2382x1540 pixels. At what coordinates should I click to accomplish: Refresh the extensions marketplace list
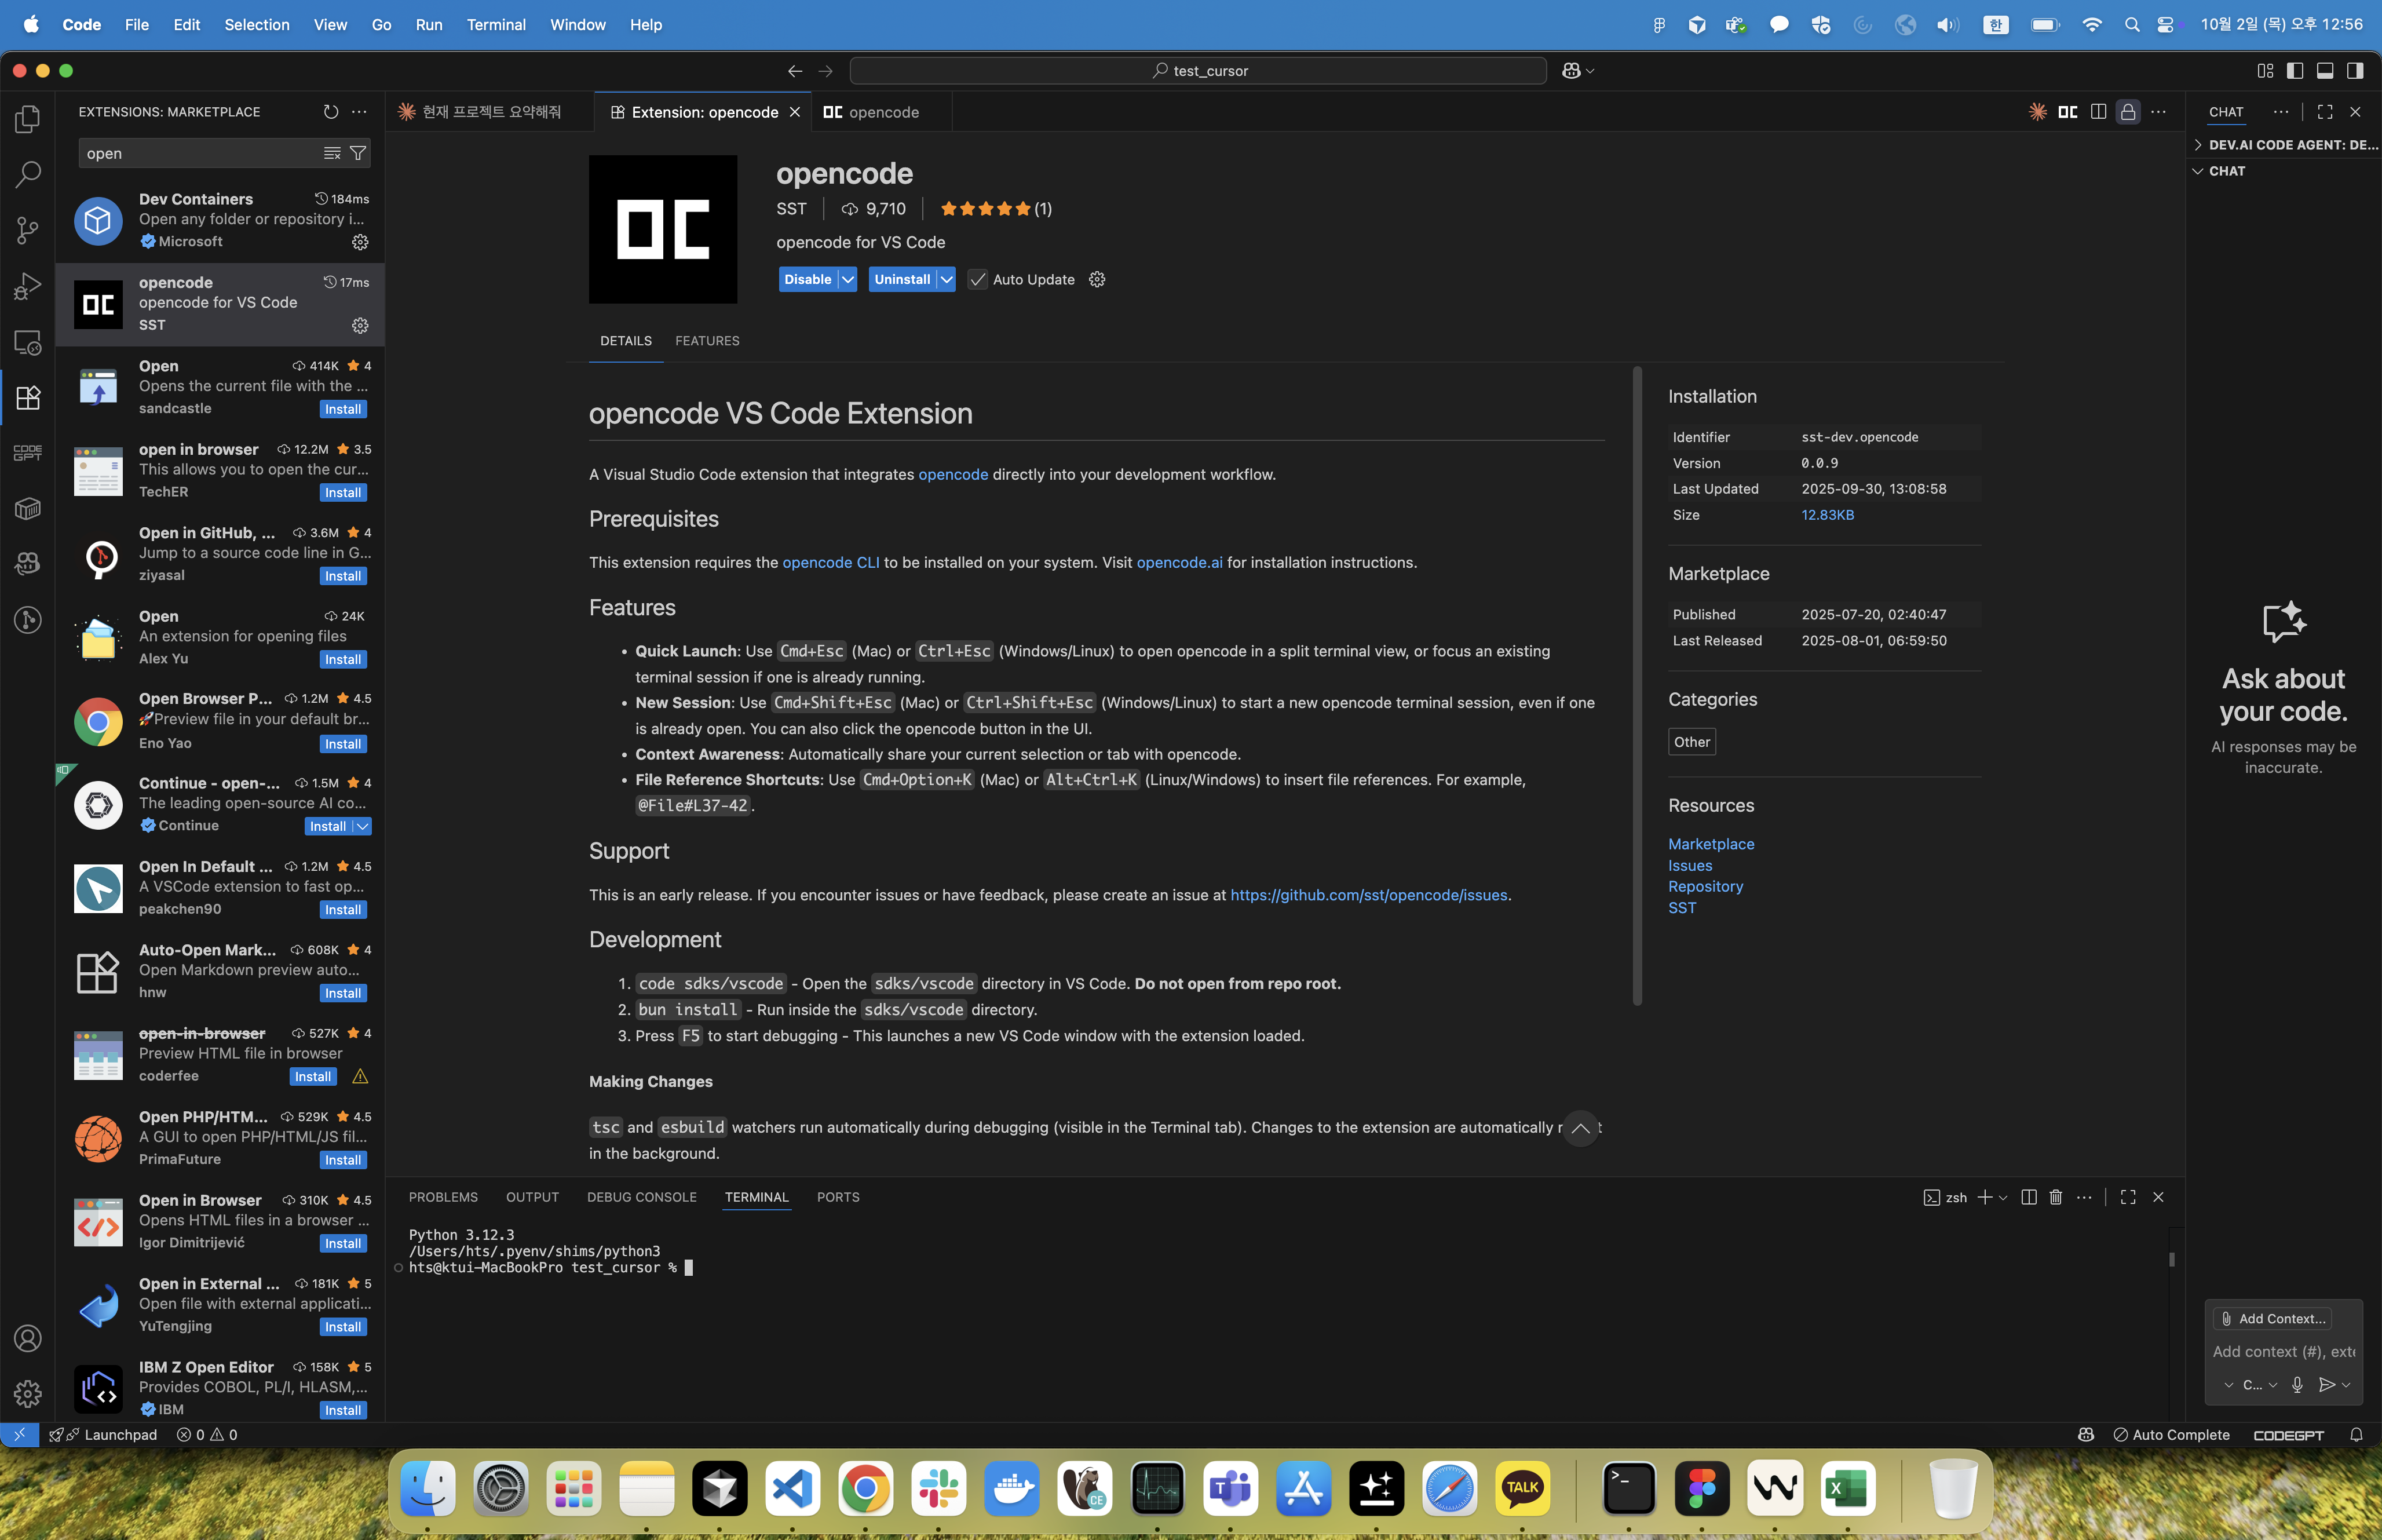coord(331,112)
